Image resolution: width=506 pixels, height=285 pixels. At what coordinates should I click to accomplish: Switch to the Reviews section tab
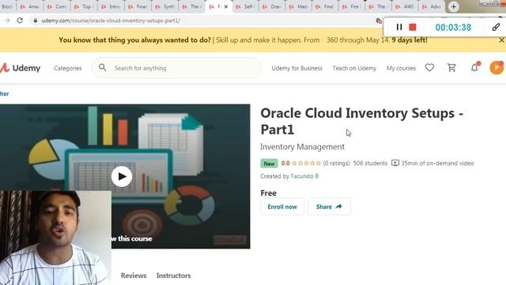pos(134,275)
